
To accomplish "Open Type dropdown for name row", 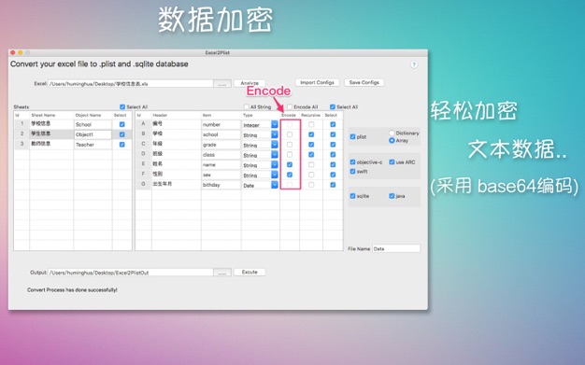I will 275,165.
